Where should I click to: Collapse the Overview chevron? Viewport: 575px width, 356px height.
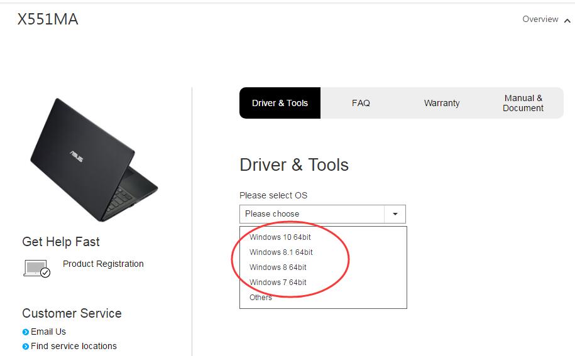567,21
